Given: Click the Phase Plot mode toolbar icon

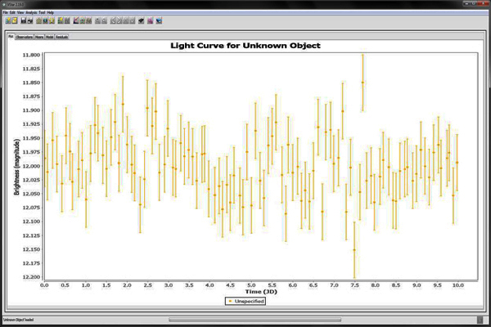Looking at the screenshot, I should (67, 20).
